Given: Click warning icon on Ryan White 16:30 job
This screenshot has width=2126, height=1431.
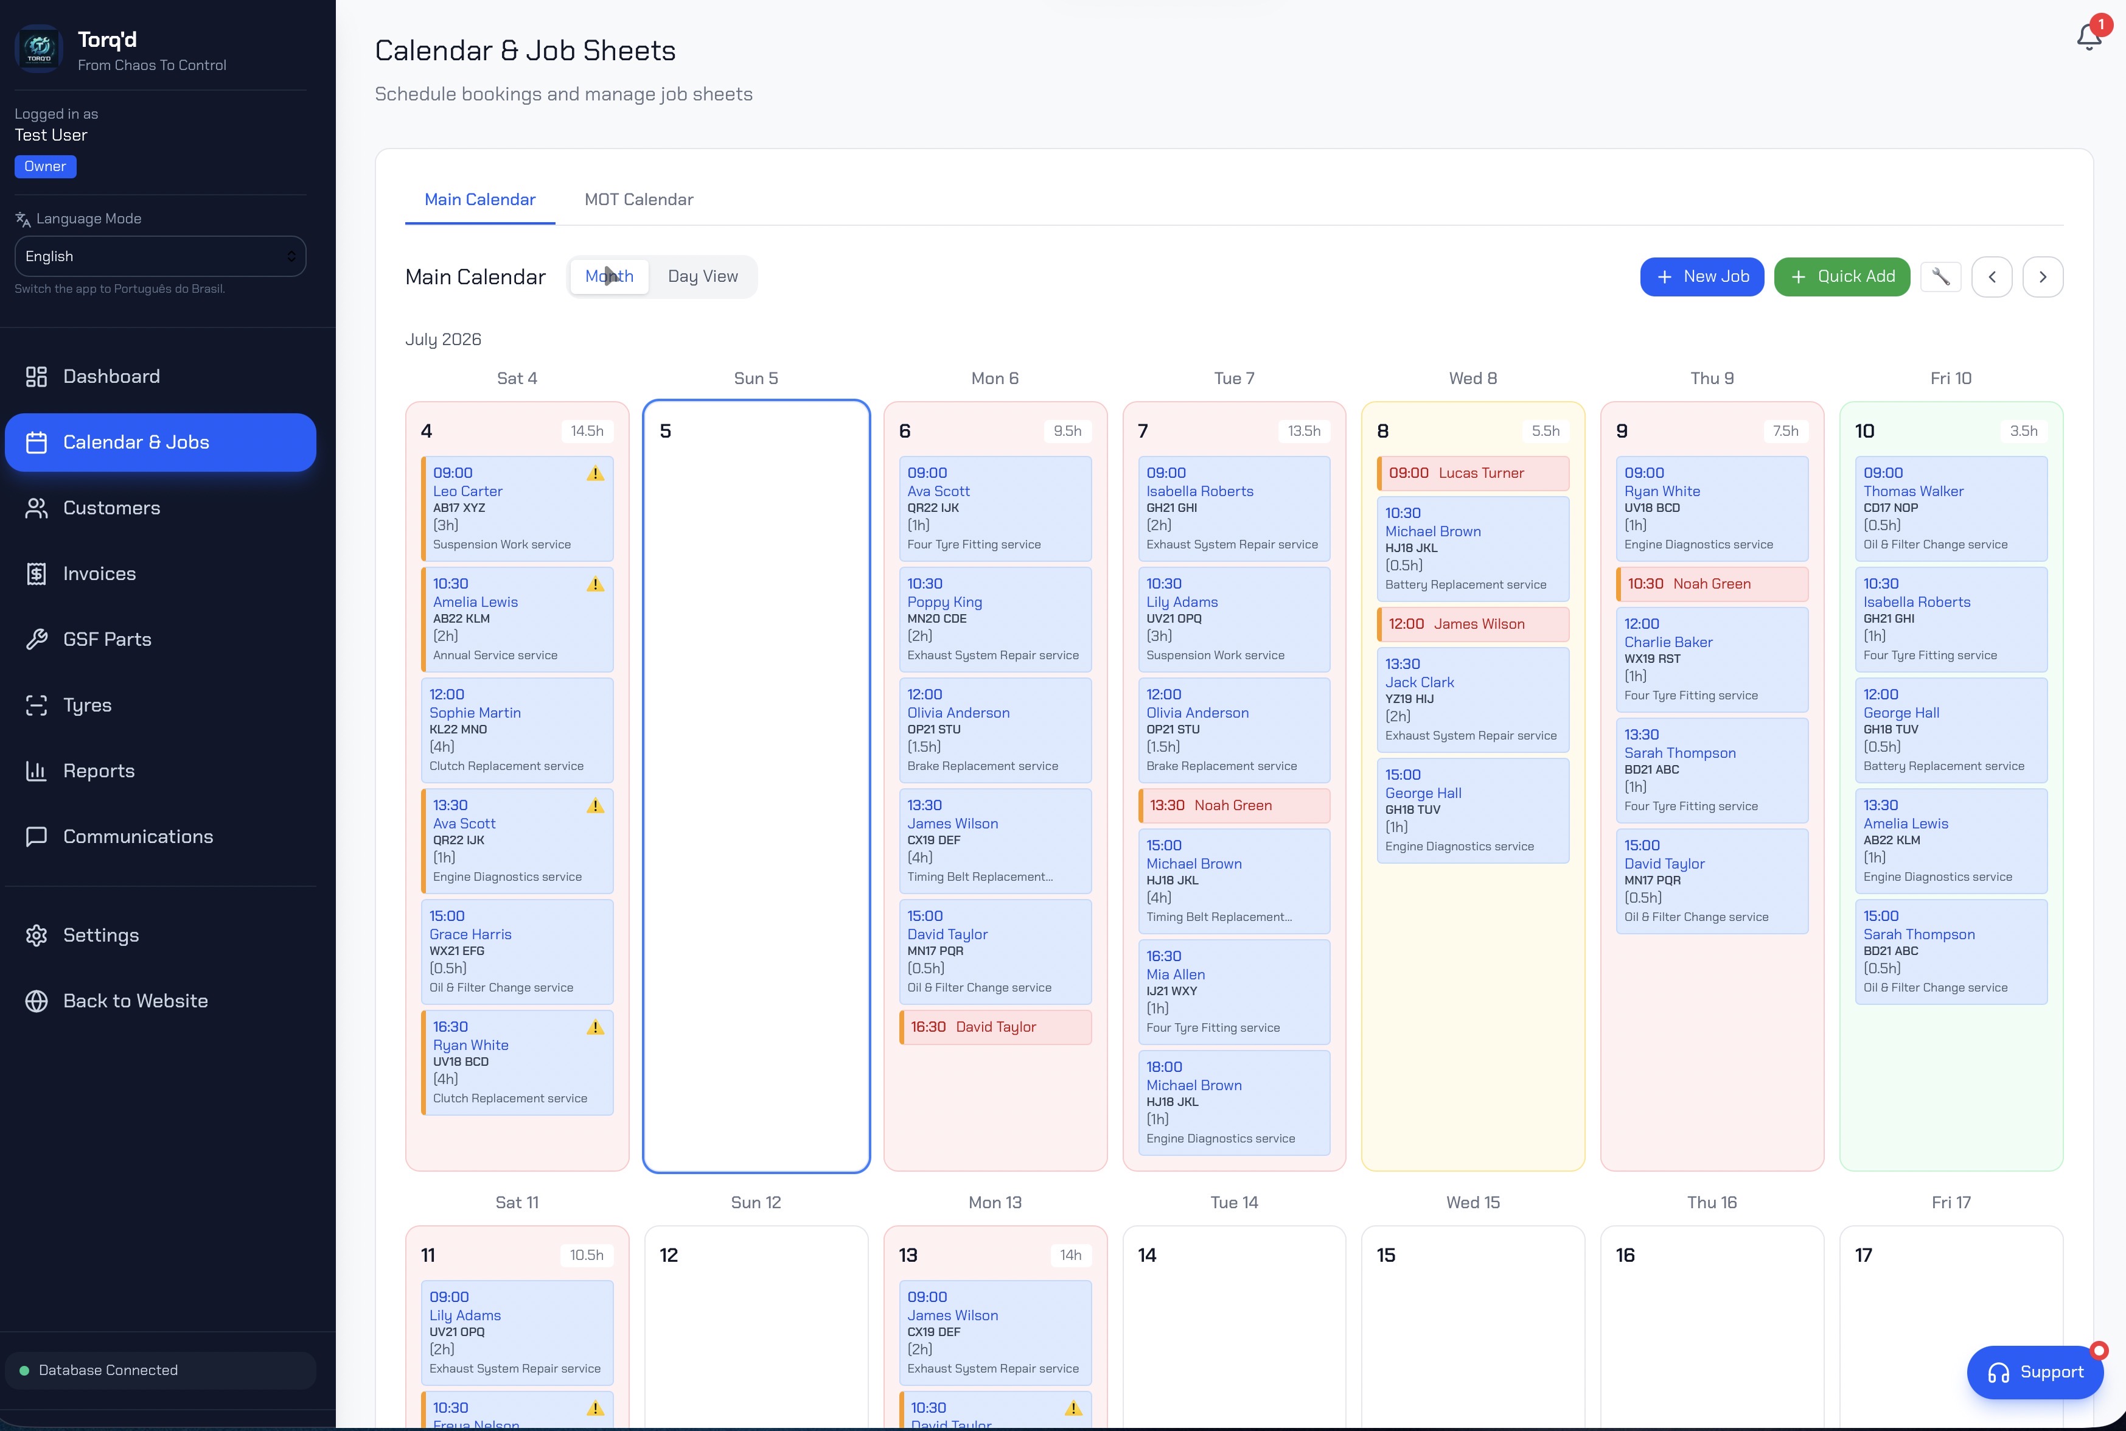Looking at the screenshot, I should click(x=596, y=1027).
